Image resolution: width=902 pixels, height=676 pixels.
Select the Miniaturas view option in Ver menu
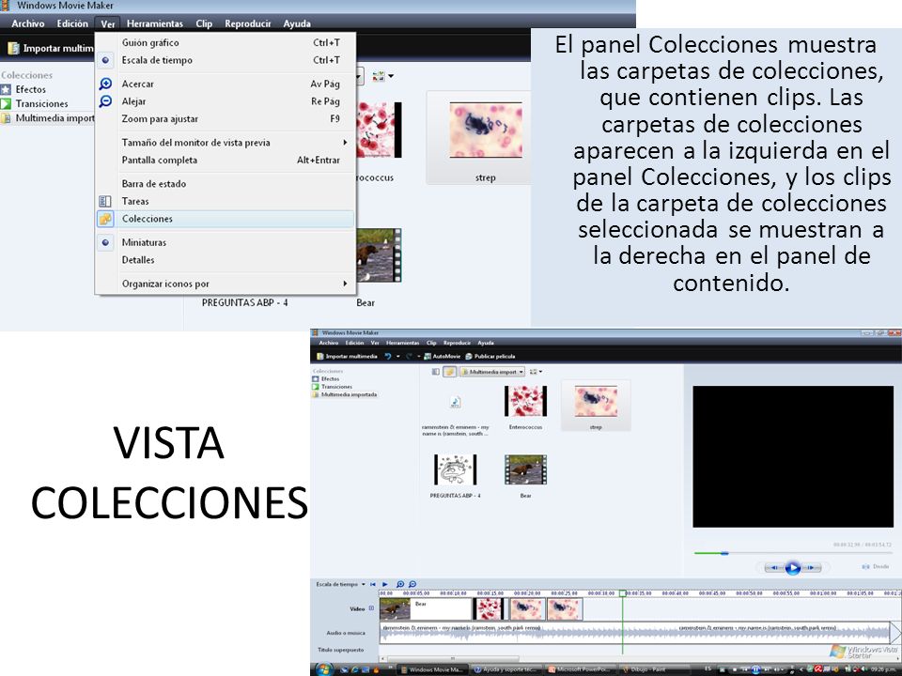click(225, 242)
